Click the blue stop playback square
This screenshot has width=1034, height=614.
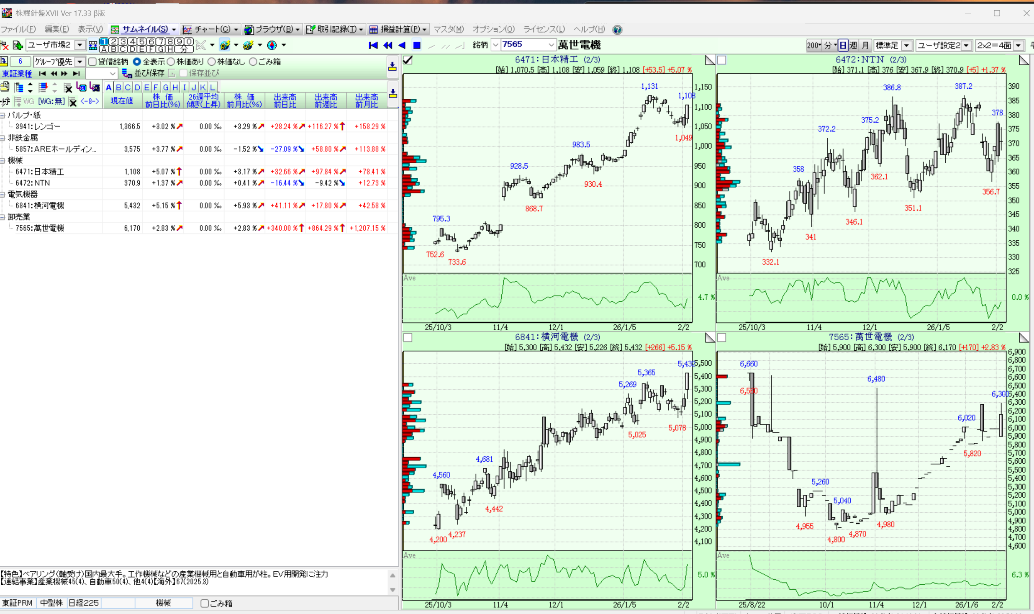[417, 45]
